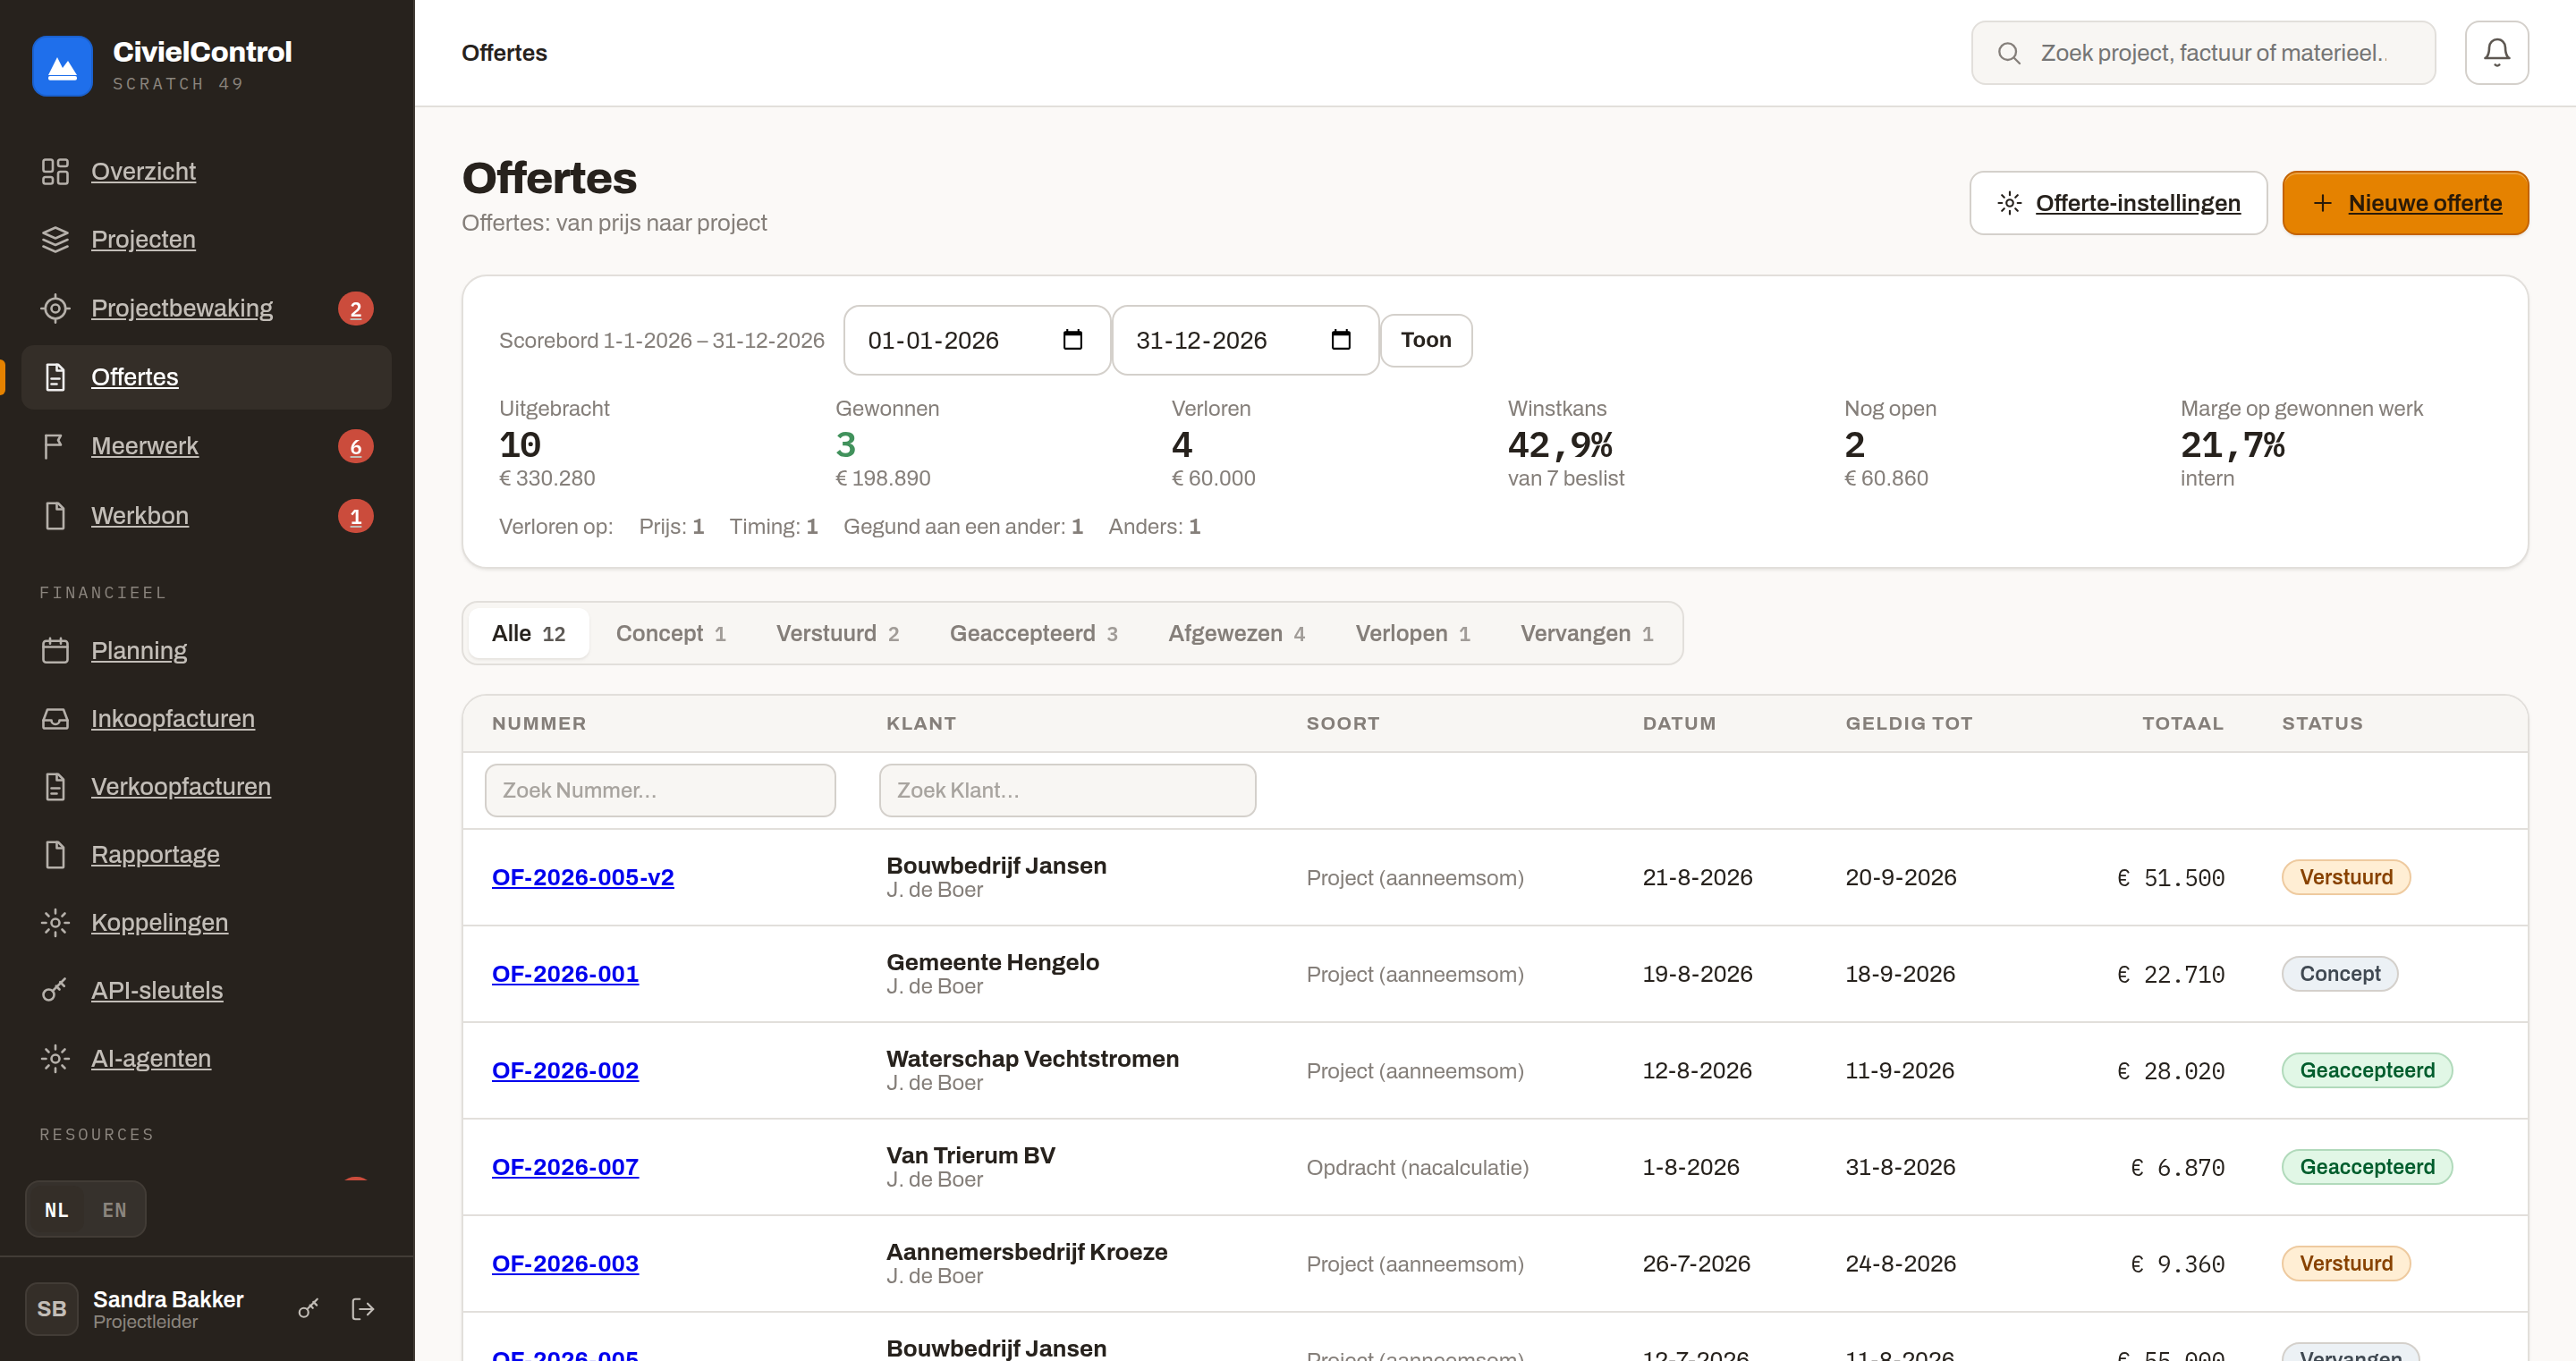Open offerte OF-2026-007
This screenshot has height=1361, width=2576.
(565, 1167)
